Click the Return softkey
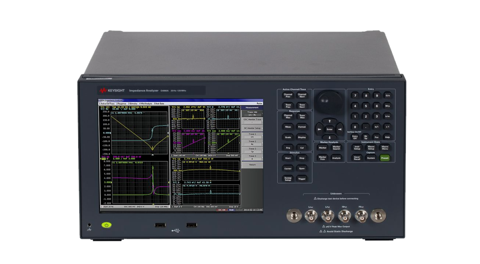The width and height of the screenshot is (480, 264). pos(252,164)
